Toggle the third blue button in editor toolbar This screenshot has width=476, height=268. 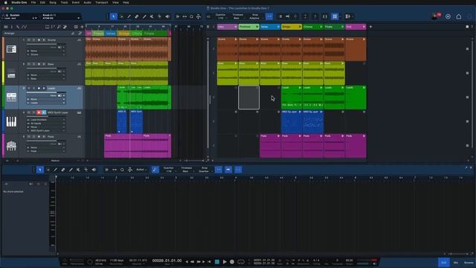(x=238, y=170)
